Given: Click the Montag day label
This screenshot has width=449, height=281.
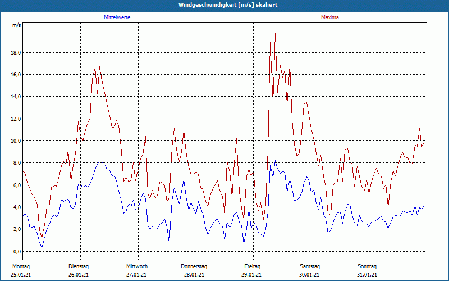Looking at the screenshot, I should tap(21, 266).
